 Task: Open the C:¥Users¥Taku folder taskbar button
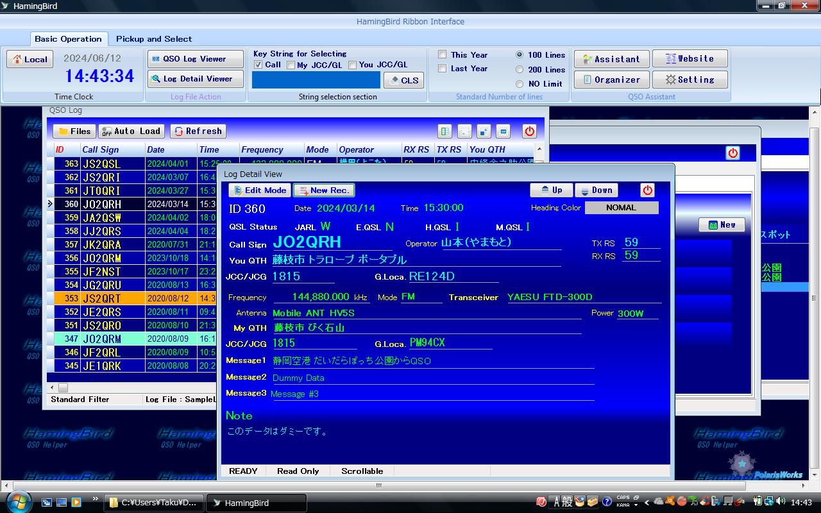point(155,503)
